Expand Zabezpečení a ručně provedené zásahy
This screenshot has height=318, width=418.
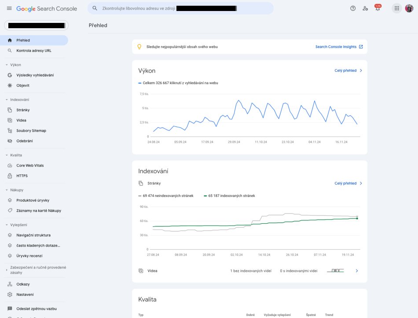pyautogui.click(x=6, y=268)
